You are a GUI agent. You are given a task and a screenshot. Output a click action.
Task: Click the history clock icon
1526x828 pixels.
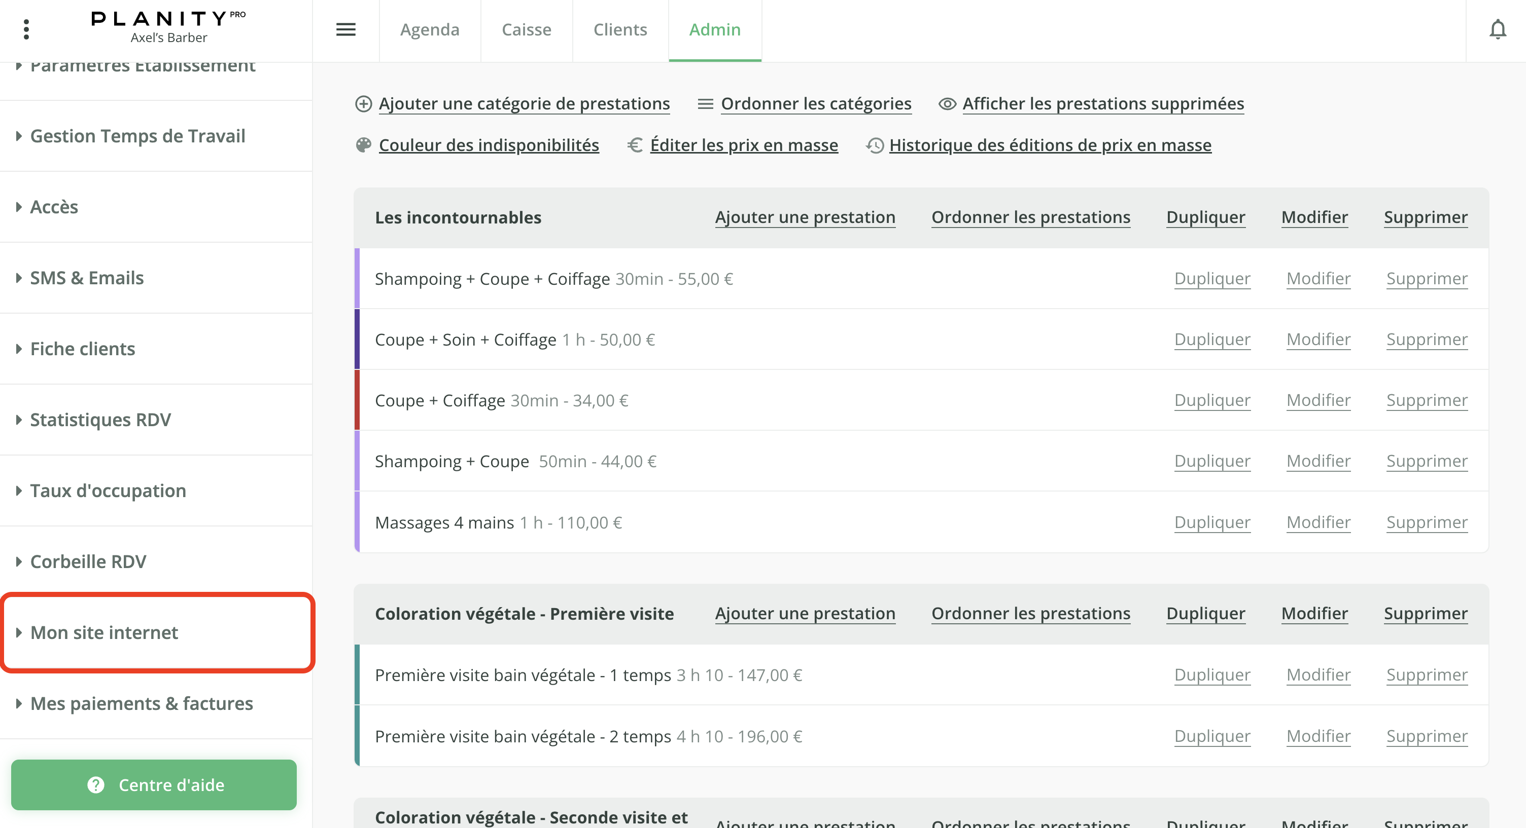pyautogui.click(x=875, y=145)
